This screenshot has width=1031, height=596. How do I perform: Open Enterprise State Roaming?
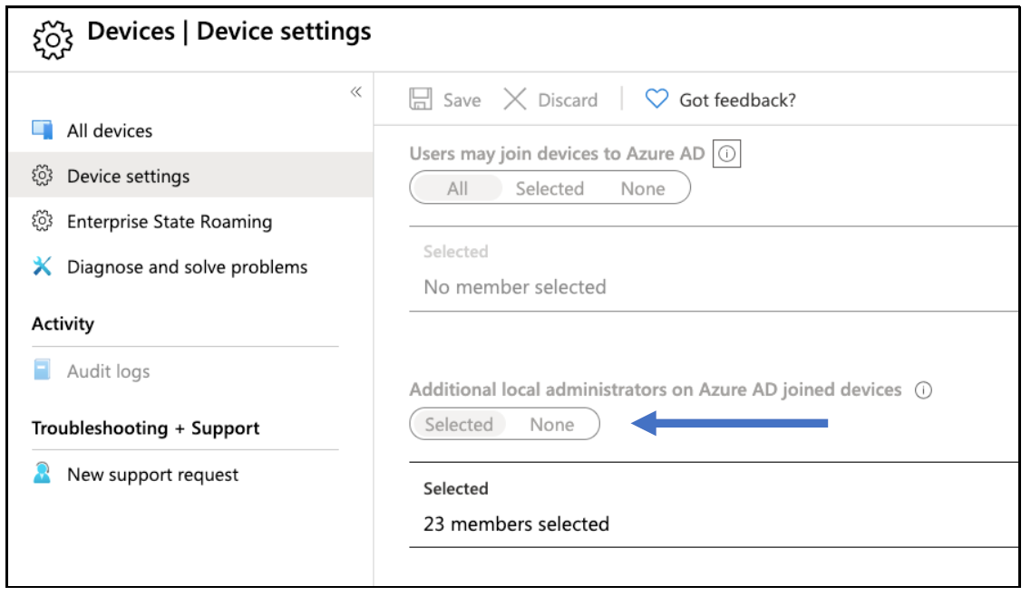click(170, 221)
